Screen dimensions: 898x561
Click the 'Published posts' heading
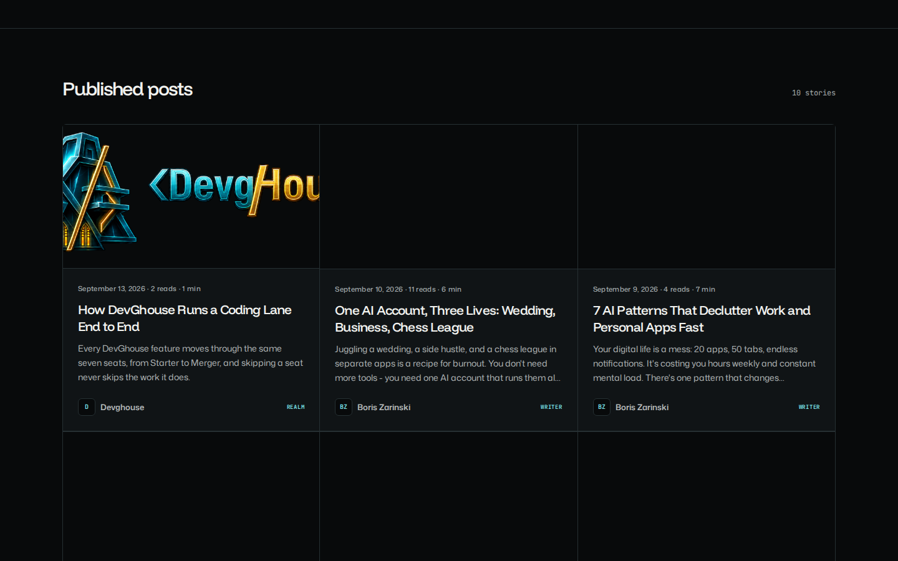128,89
